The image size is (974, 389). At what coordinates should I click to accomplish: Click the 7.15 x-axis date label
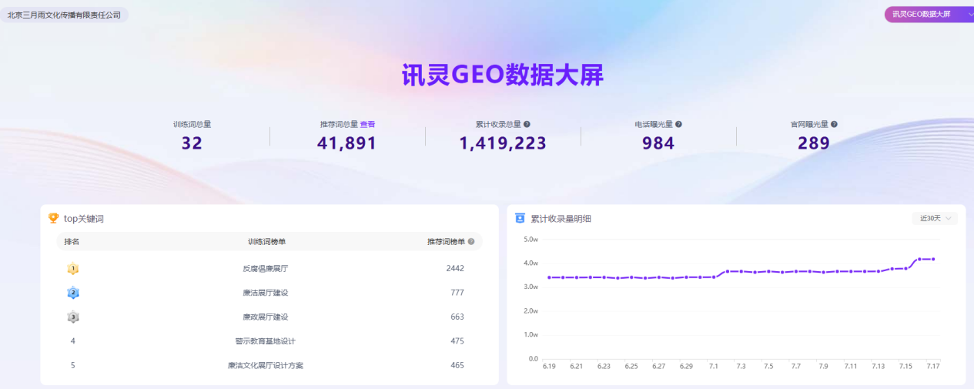click(x=905, y=367)
